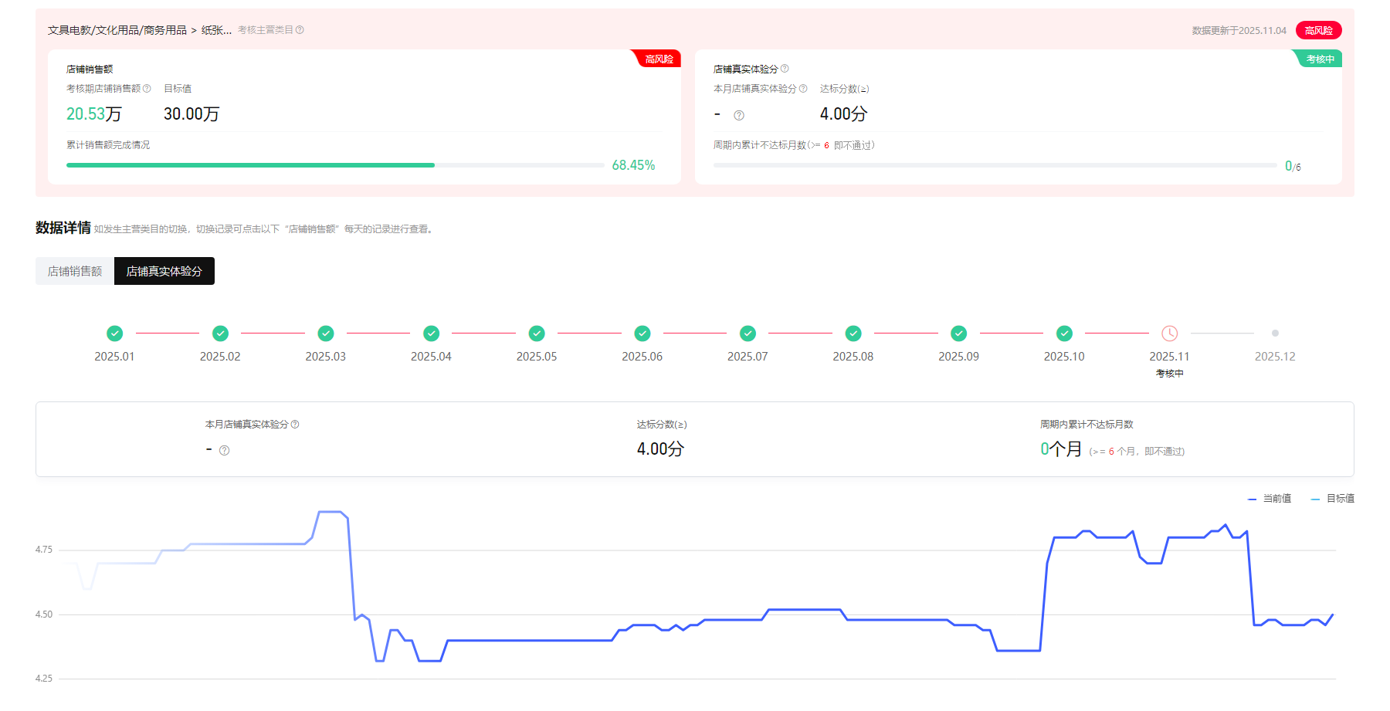Click the 考核中 tag on experience card

coord(1320,59)
